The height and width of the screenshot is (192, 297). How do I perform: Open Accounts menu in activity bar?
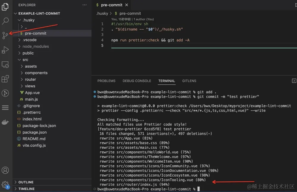pyautogui.click(x=5, y=170)
